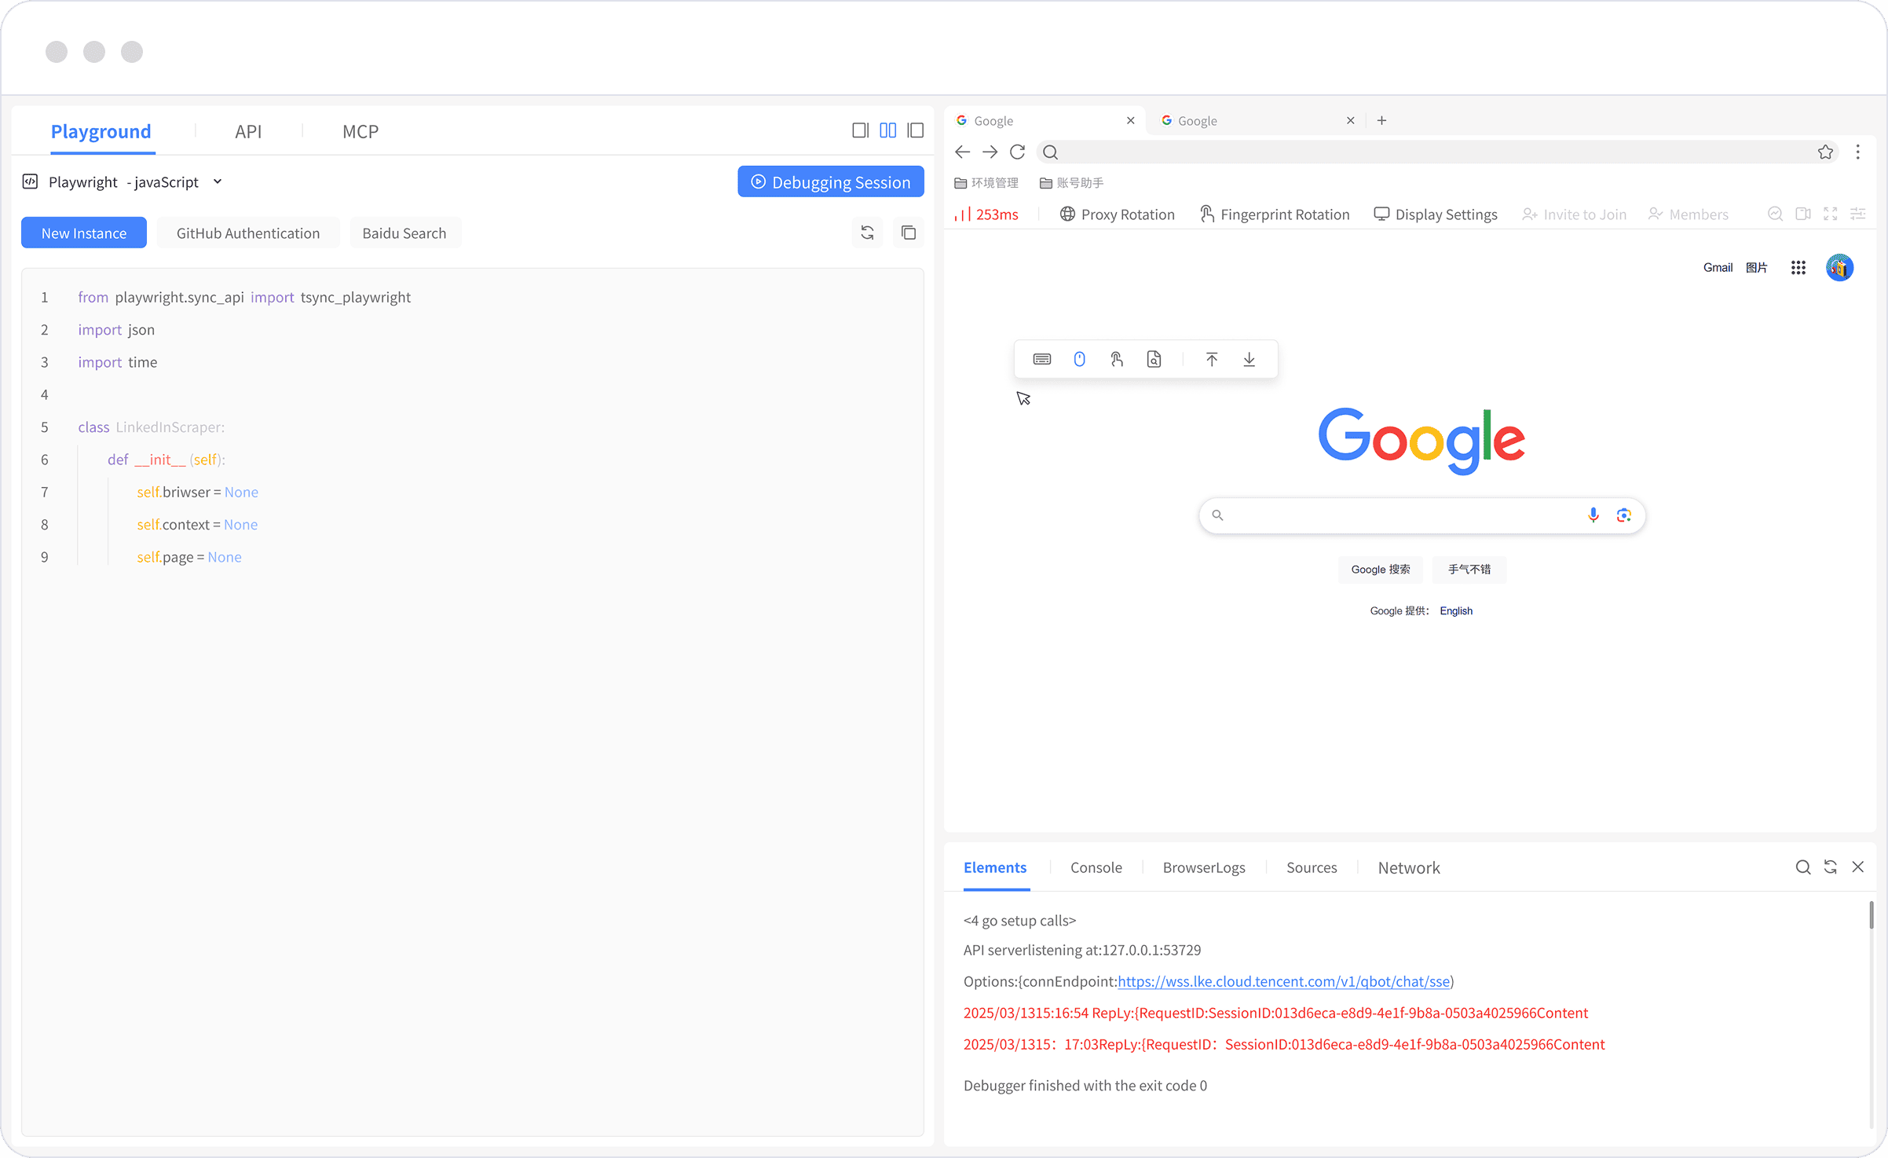The image size is (1888, 1158).
Task: Close the first Google browser tab
Action: tap(1130, 120)
